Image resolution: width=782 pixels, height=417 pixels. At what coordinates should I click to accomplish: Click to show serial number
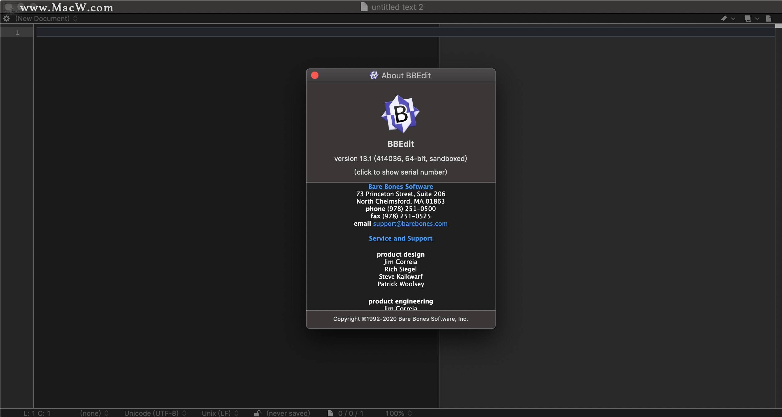[x=401, y=172]
